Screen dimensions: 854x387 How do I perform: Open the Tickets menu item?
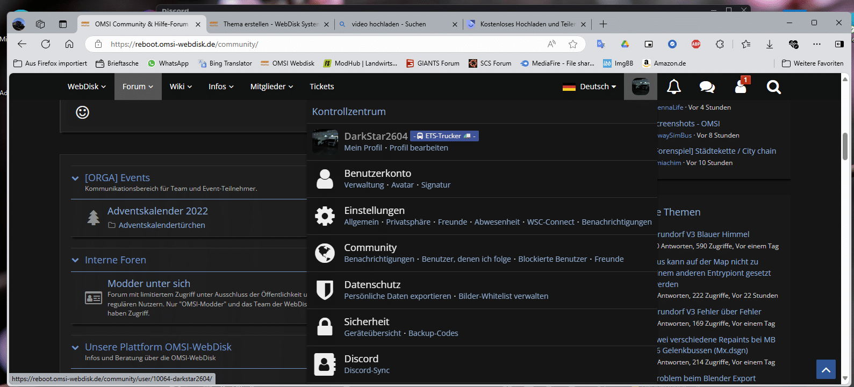tap(321, 87)
